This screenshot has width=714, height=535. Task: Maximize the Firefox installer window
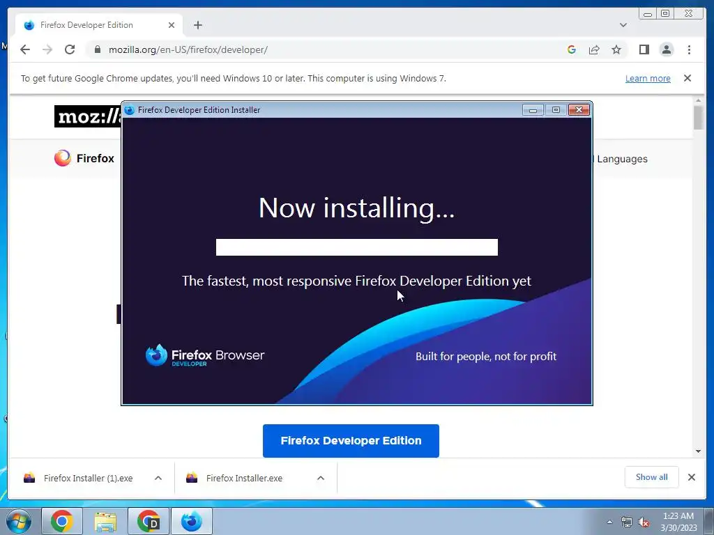(x=556, y=109)
